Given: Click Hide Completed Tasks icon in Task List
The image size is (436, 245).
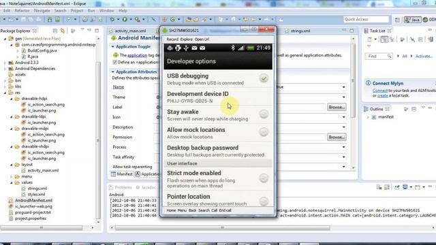Looking at the screenshot, I should [x=413, y=39].
